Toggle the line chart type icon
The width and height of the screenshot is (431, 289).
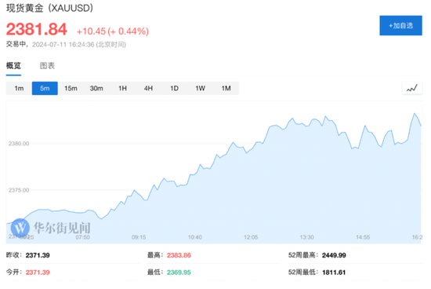click(411, 89)
